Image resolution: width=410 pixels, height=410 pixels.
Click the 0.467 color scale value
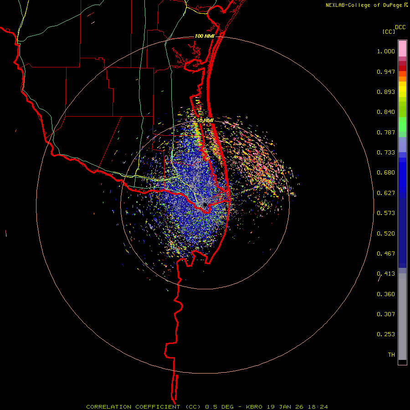coord(386,254)
